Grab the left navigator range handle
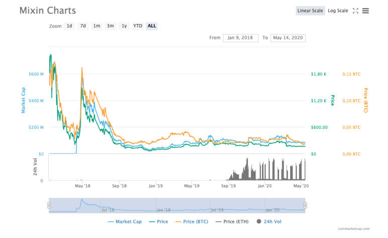This screenshot has width=388, height=238. coord(49,205)
